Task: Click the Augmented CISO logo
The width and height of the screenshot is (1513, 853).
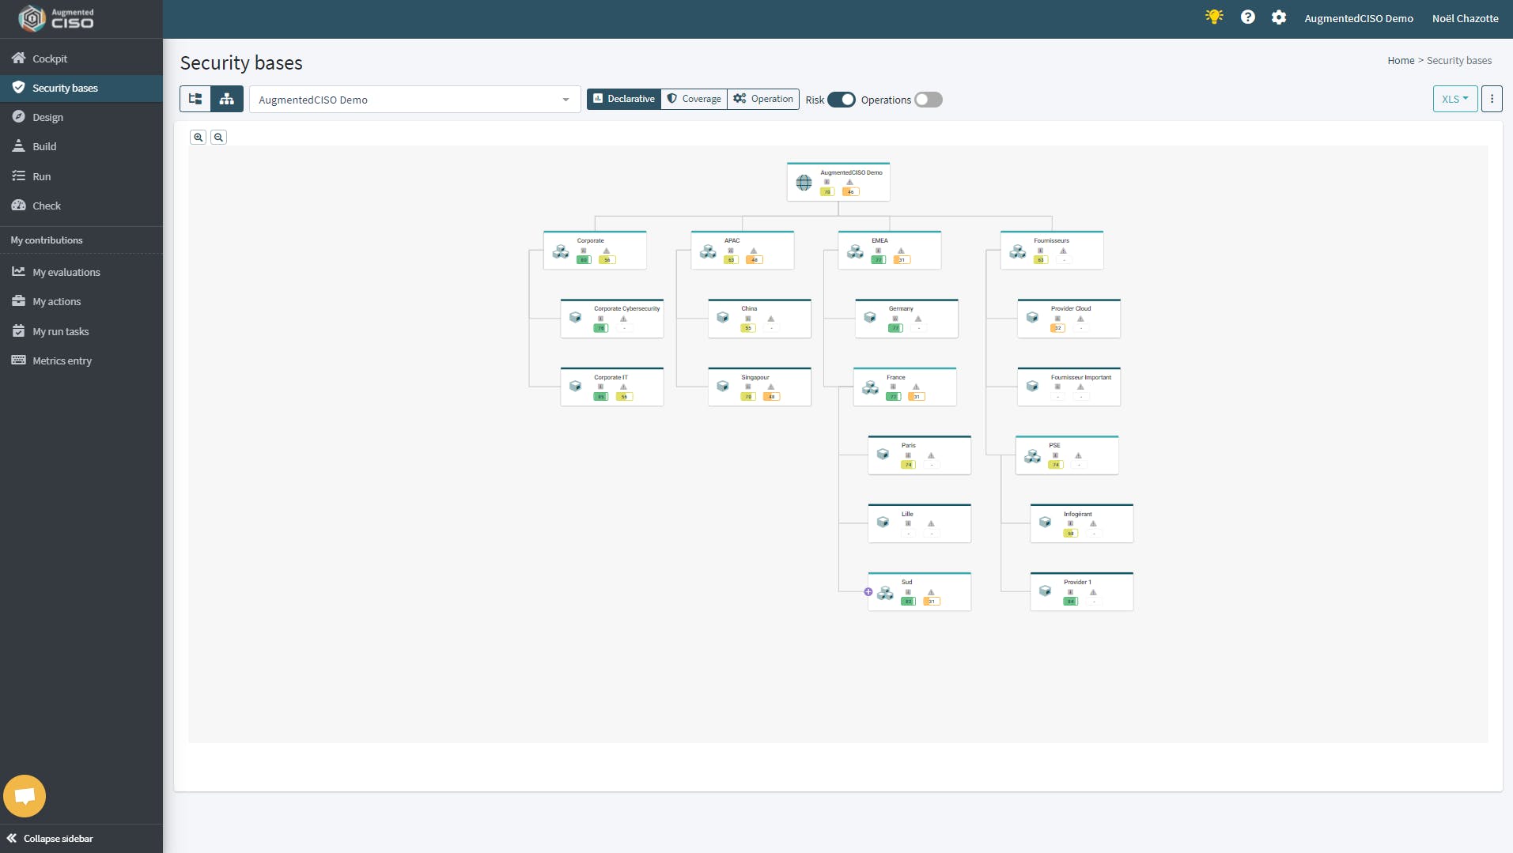Action: click(56, 18)
